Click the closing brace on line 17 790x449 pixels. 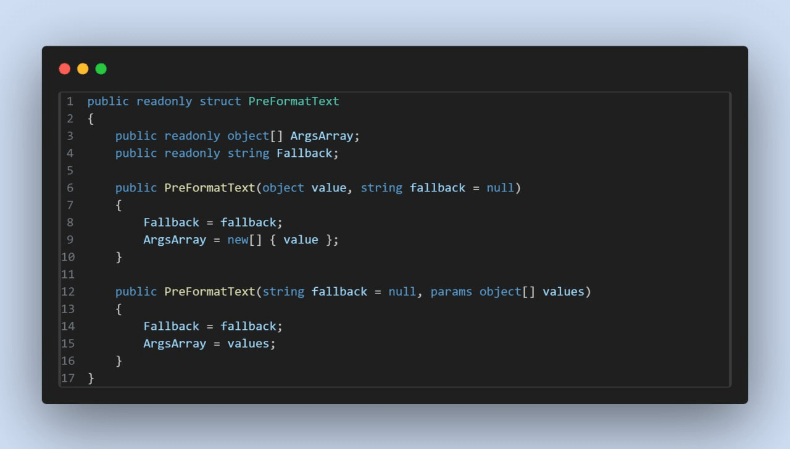pos(91,378)
